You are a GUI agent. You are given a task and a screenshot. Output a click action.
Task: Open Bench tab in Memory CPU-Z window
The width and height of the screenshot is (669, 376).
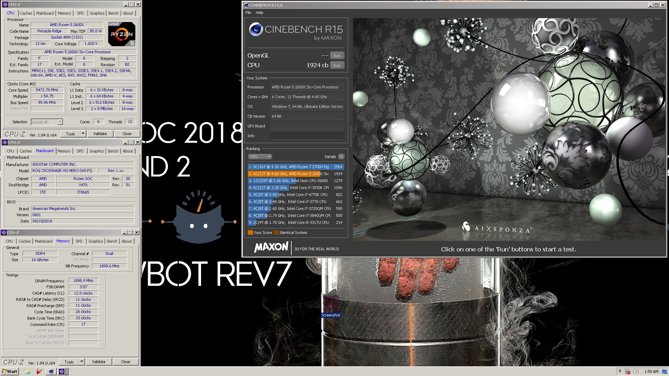112,241
